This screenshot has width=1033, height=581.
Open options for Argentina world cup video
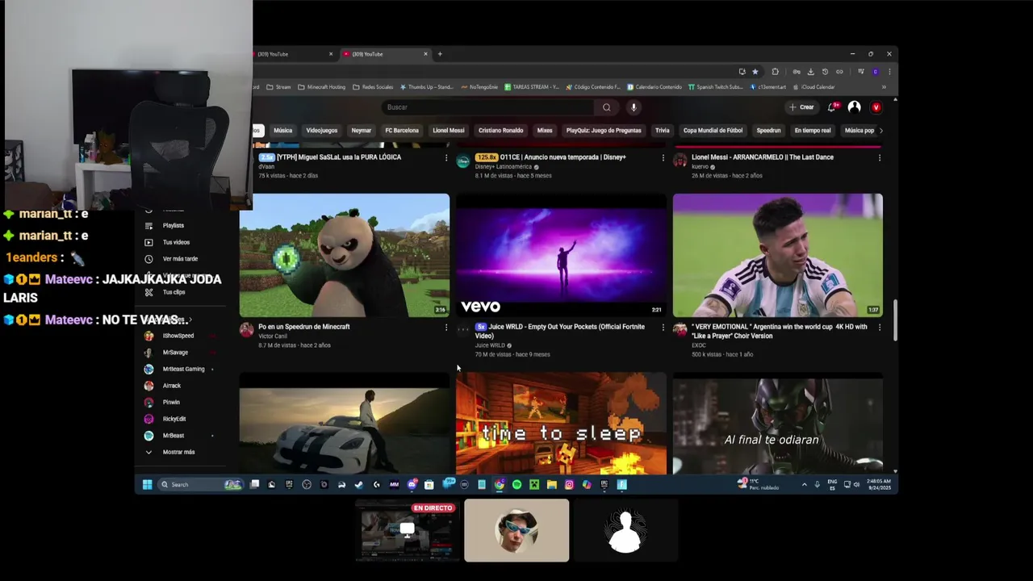tap(880, 328)
